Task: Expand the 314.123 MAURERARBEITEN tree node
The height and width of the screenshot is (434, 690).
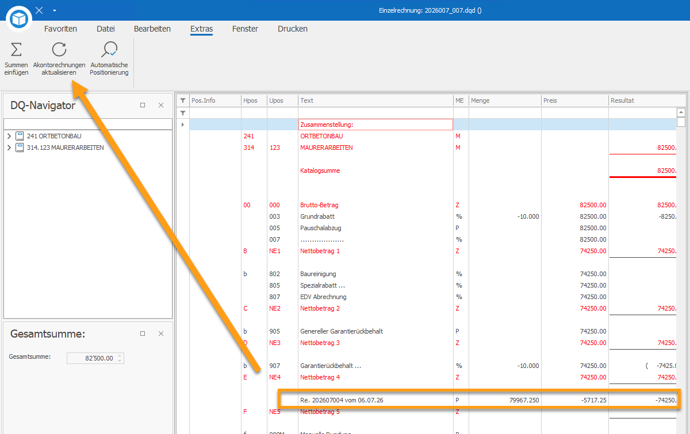Action: [x=9, y=148]
